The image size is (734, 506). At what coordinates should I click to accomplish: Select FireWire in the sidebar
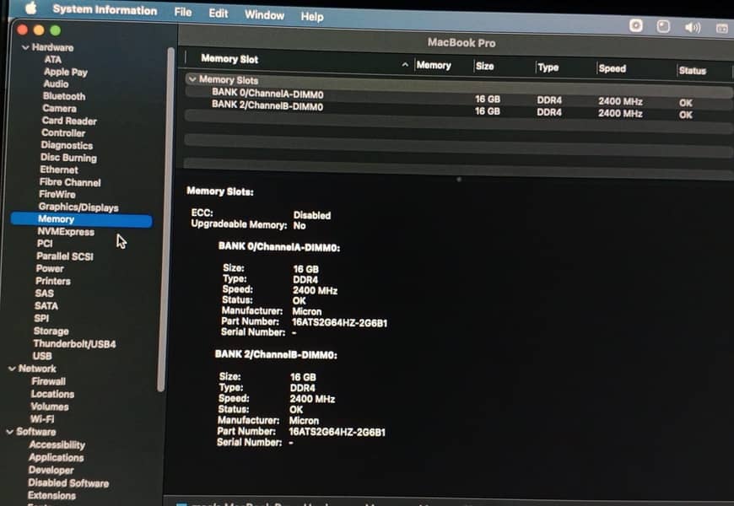pos(57,194)
